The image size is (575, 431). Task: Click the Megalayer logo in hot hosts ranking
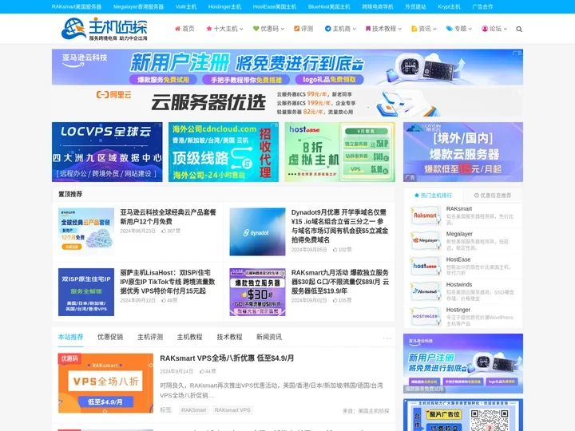(x=426, y=241)
